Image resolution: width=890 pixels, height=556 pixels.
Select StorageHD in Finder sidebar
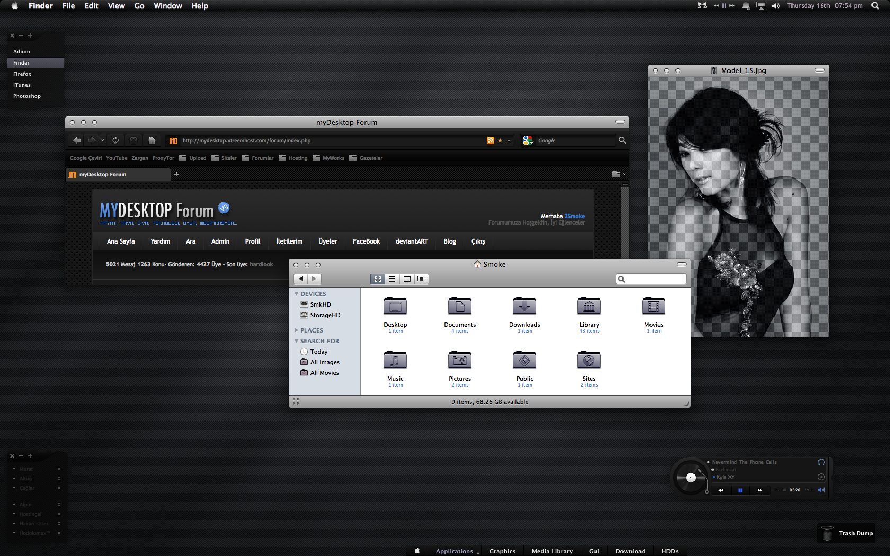pyautogui.click(x=320, y=315)
